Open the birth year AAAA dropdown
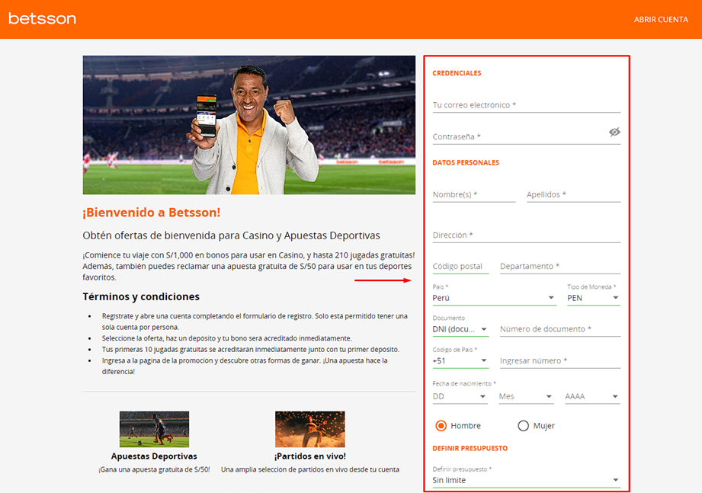 [592, 396]
